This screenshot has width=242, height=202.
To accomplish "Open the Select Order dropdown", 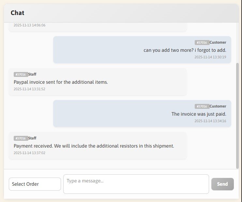I will coord(35,184).
